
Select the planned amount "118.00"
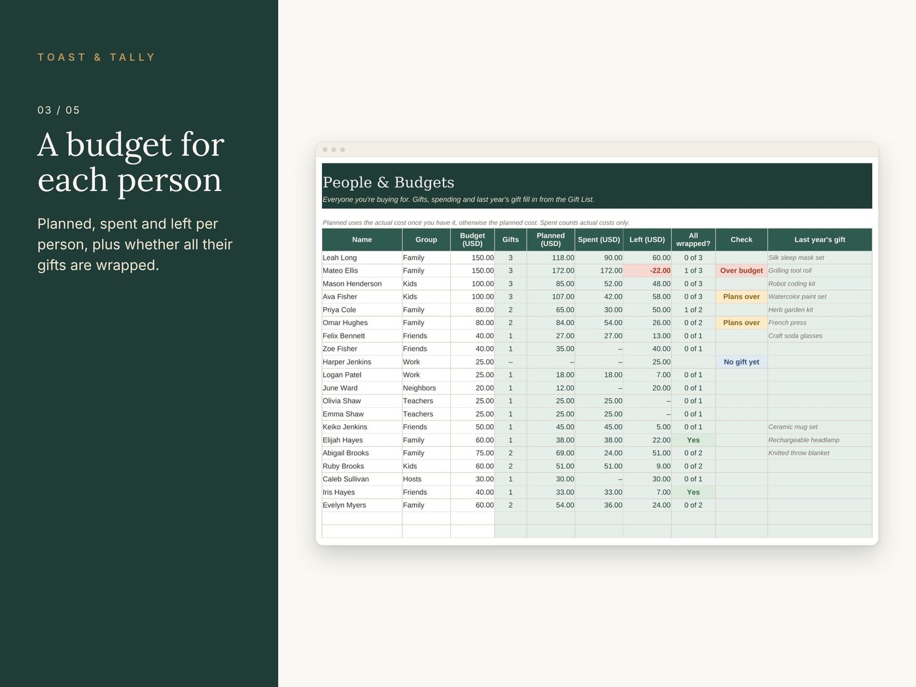pos(551,258)
